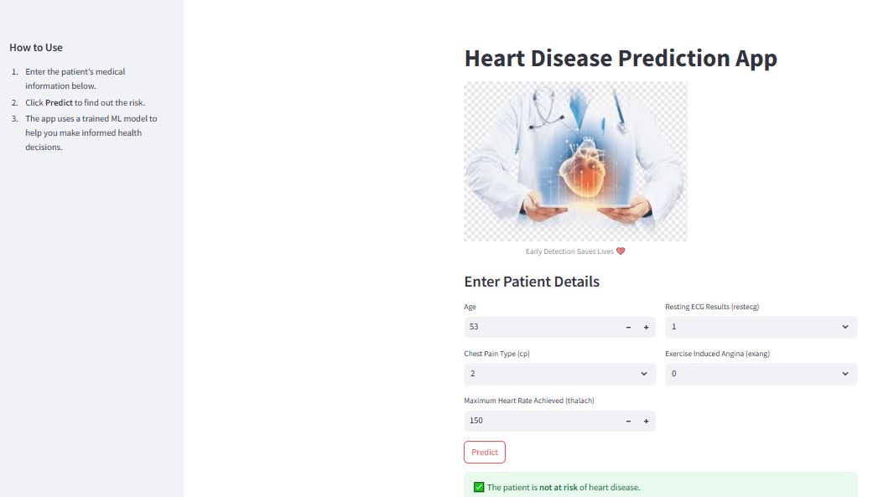Screen dimensions: 873x497
Task: Click the How to Use sidebar heading
Action: 36,48
